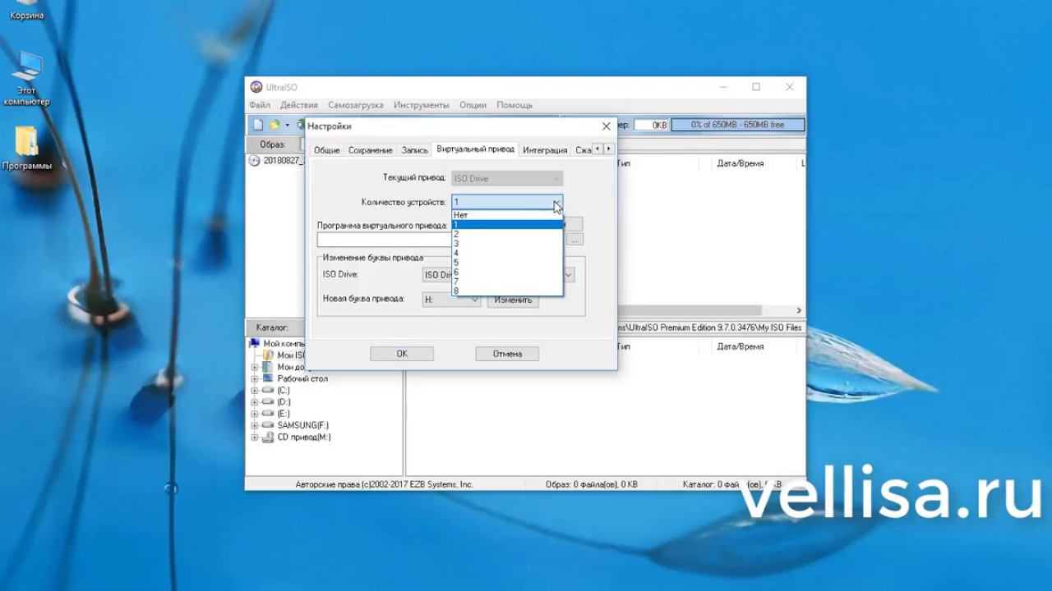This screenshot has height=591, width=1052.
Task: Open the Файл menu
Action: [260, 105]
